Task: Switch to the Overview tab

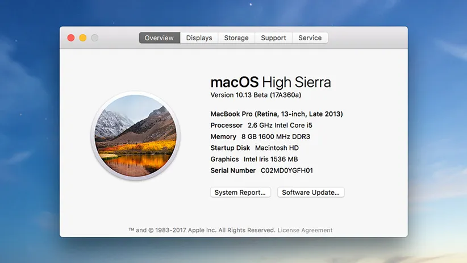Action: tap(159, 38)
